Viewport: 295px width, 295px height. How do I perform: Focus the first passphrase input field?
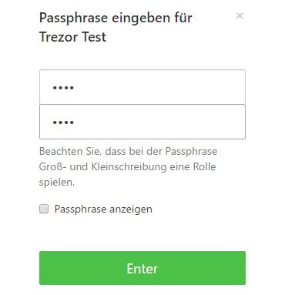tap(142, 87)
